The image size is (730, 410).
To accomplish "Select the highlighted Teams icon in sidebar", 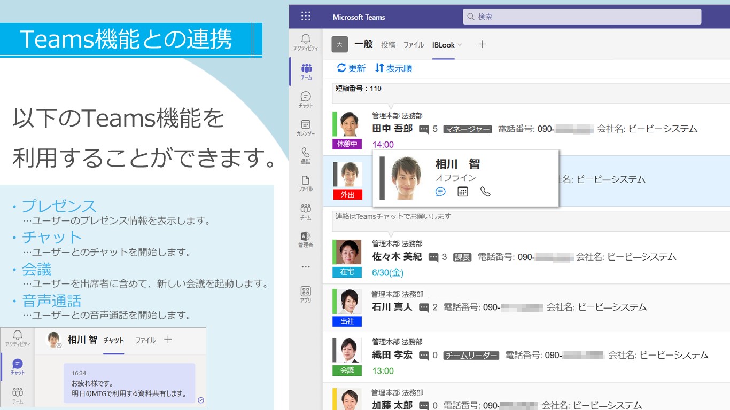I will pos(306,72).
